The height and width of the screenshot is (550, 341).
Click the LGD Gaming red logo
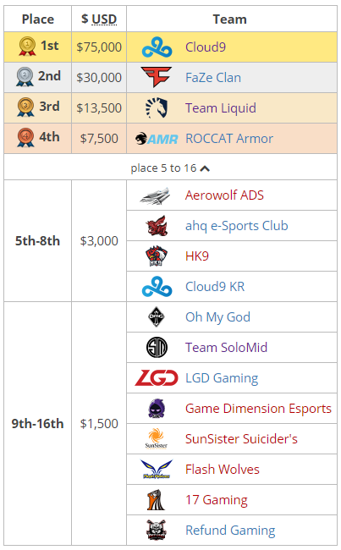[157, 377]
